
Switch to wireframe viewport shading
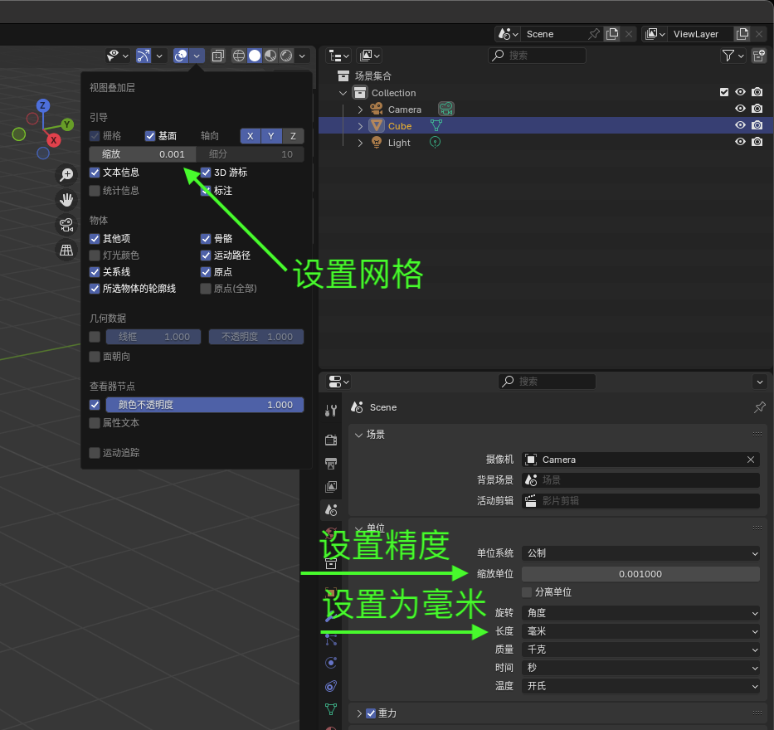click(x=238, y=56)
